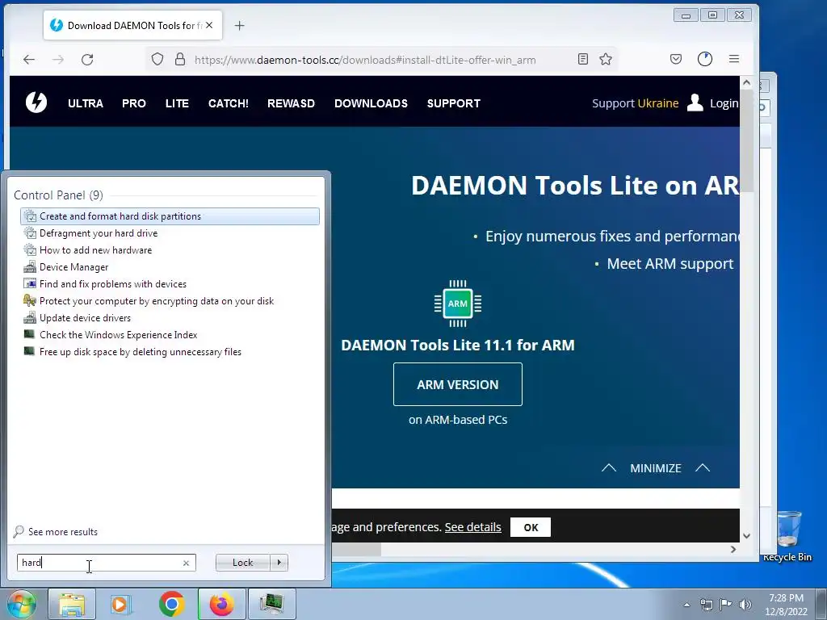The image size is (827, 620).
Task: Click the ARM VERSION download button
Action: (458, 384)
